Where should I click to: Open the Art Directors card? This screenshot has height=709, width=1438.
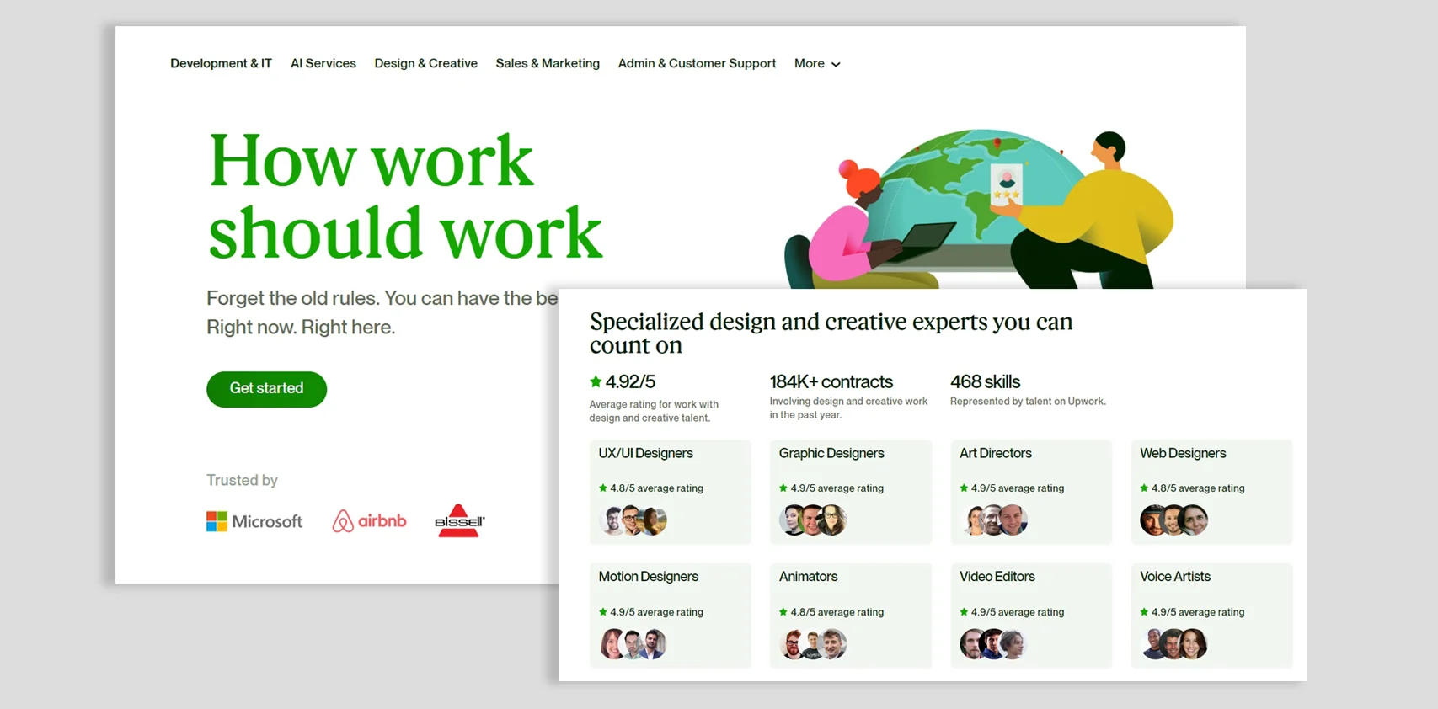click(x=996, y=454)
